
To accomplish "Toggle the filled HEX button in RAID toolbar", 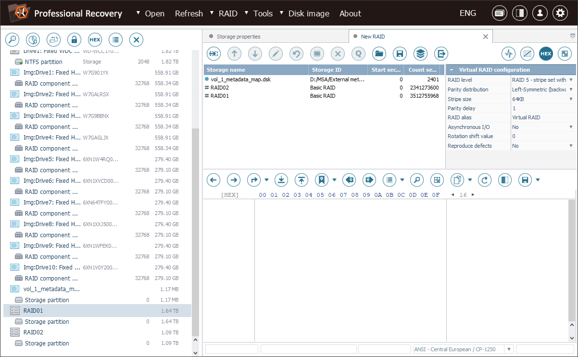I will click(x=546, y=53).
